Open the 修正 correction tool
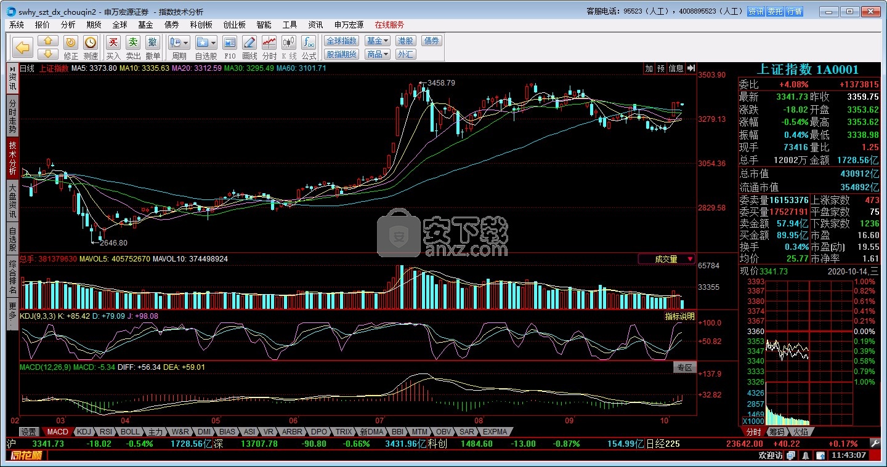Screen dimensions: 887x467 (x=71, y=42)
